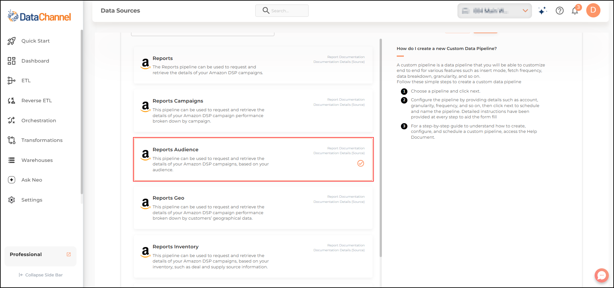Select the Reports Campaigns pipeline title
The height and width of the screenshot is (288, 614).
178,101
